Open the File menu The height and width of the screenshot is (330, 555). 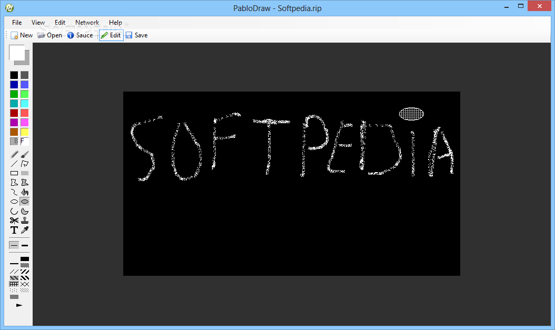point(17,22)
